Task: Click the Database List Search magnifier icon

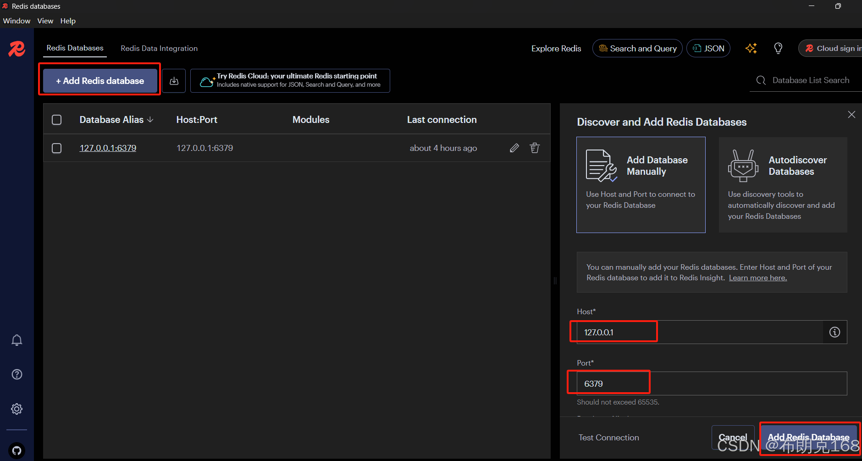Action: [x=761, y=80]
